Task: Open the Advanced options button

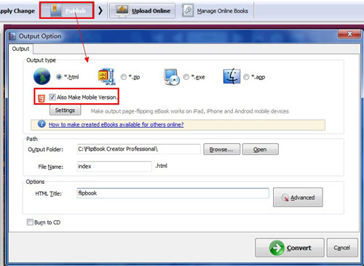Action: (x=298, y=198)
